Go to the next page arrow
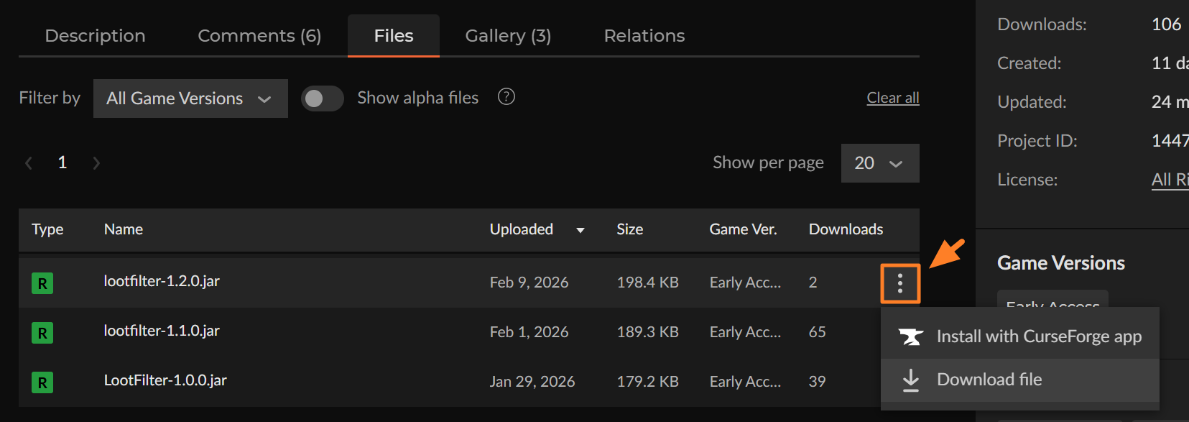This screenshot has height=422, width=1189. [x=96, y=163]
